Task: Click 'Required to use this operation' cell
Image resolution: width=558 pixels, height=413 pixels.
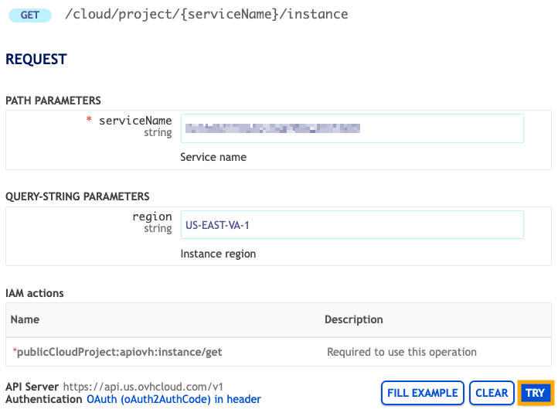Action: pos(402,352)
